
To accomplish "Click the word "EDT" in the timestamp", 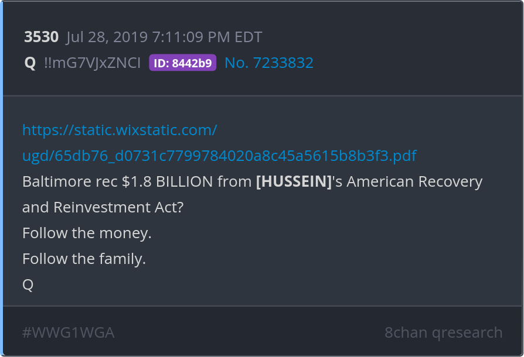I will click(x=249, y=37).
